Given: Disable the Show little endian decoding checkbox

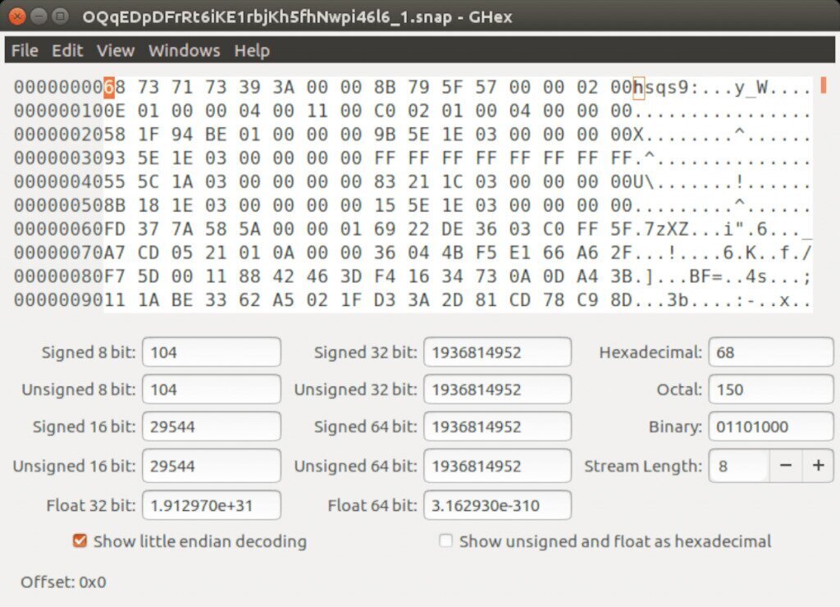Looking at the screenshot, I should 79,541.
